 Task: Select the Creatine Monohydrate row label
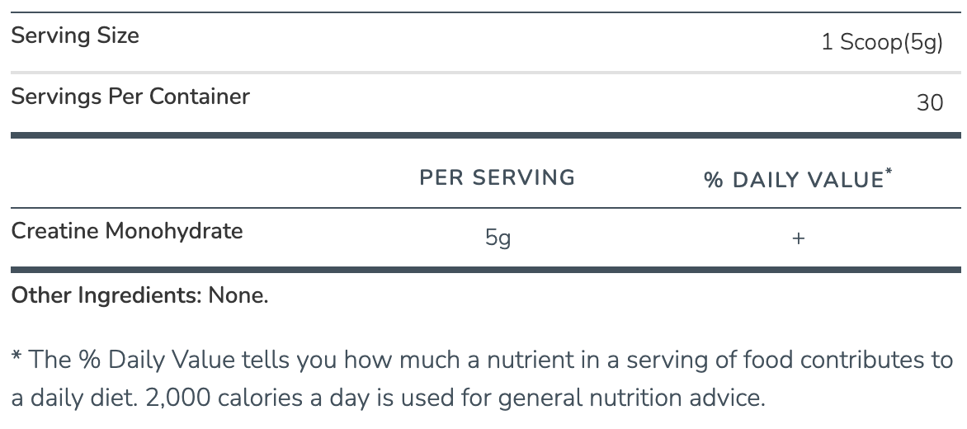coord(127,230)
